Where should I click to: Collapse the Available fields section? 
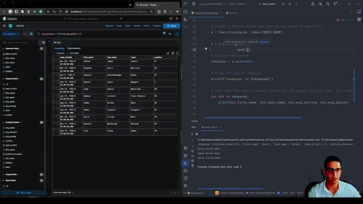(3, 122)
